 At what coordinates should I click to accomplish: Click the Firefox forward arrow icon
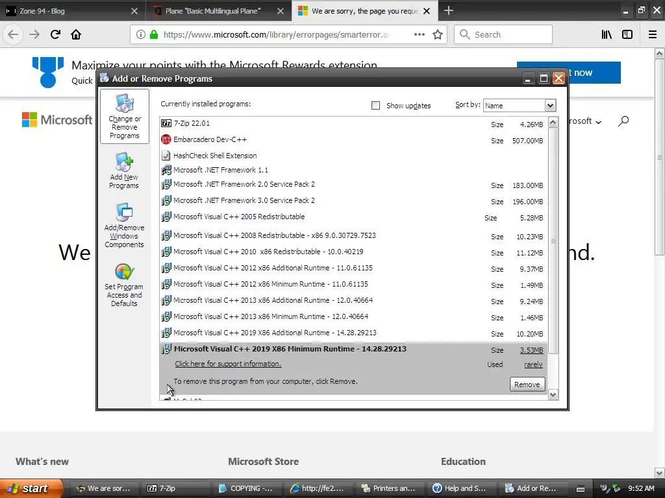point(34,34)
